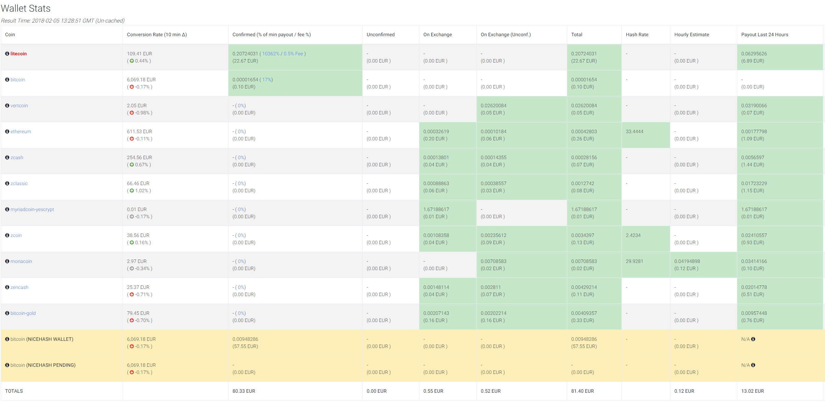Click the Conversion Rate column header
This screenshot has height=405, width=825.
coord(157,34)
